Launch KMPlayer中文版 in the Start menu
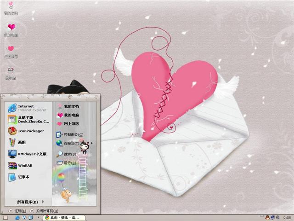 pyautogui.click(x=27, y=154)
